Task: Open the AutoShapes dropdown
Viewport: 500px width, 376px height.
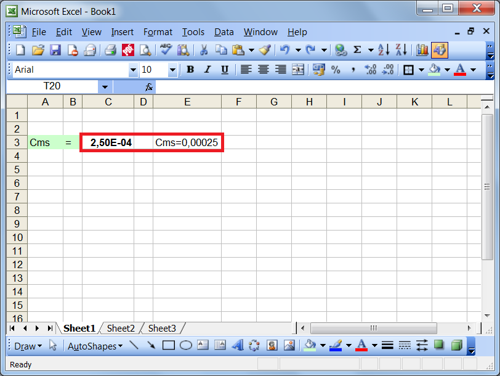Action: [x=95, y=346]
